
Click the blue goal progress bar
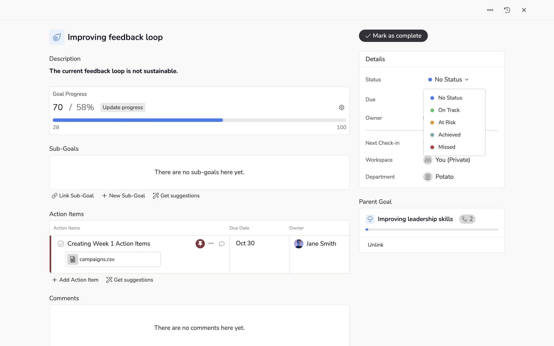coord(138,120)
